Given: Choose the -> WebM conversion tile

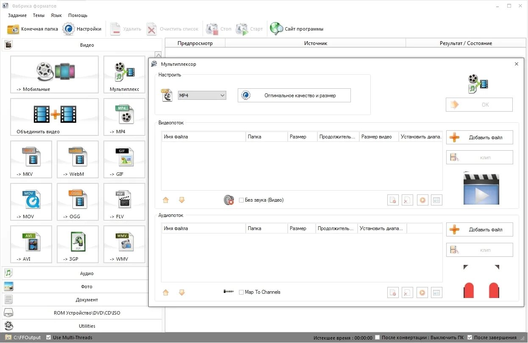Looking at the screenshot, I should click(78, 160).
